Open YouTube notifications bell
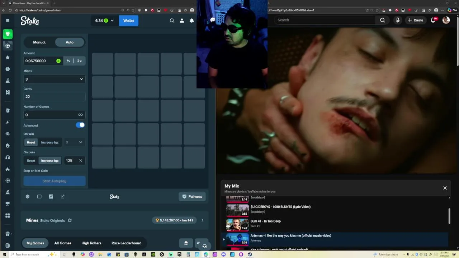This screenshot has height=258, width=459. click(x=433, y=20)
